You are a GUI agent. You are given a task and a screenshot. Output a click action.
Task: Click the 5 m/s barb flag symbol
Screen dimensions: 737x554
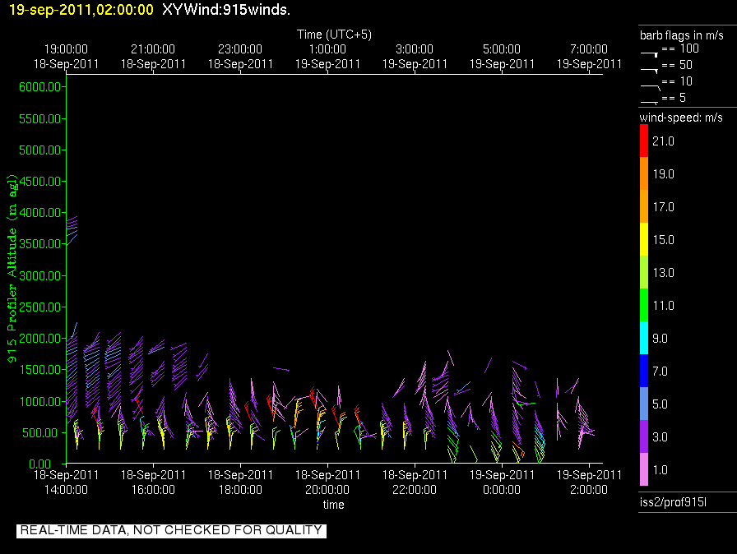point(650,101)
